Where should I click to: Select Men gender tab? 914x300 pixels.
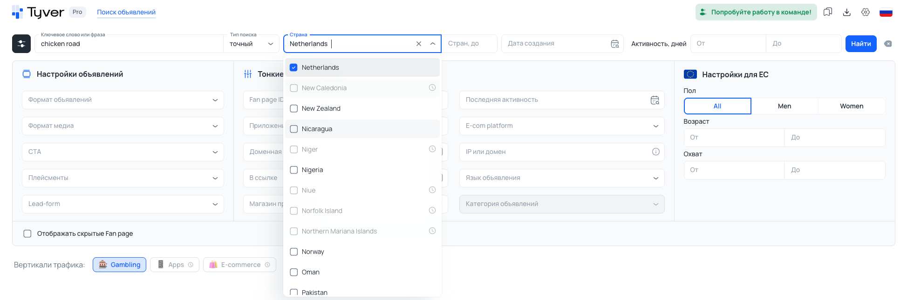[784, 106]
